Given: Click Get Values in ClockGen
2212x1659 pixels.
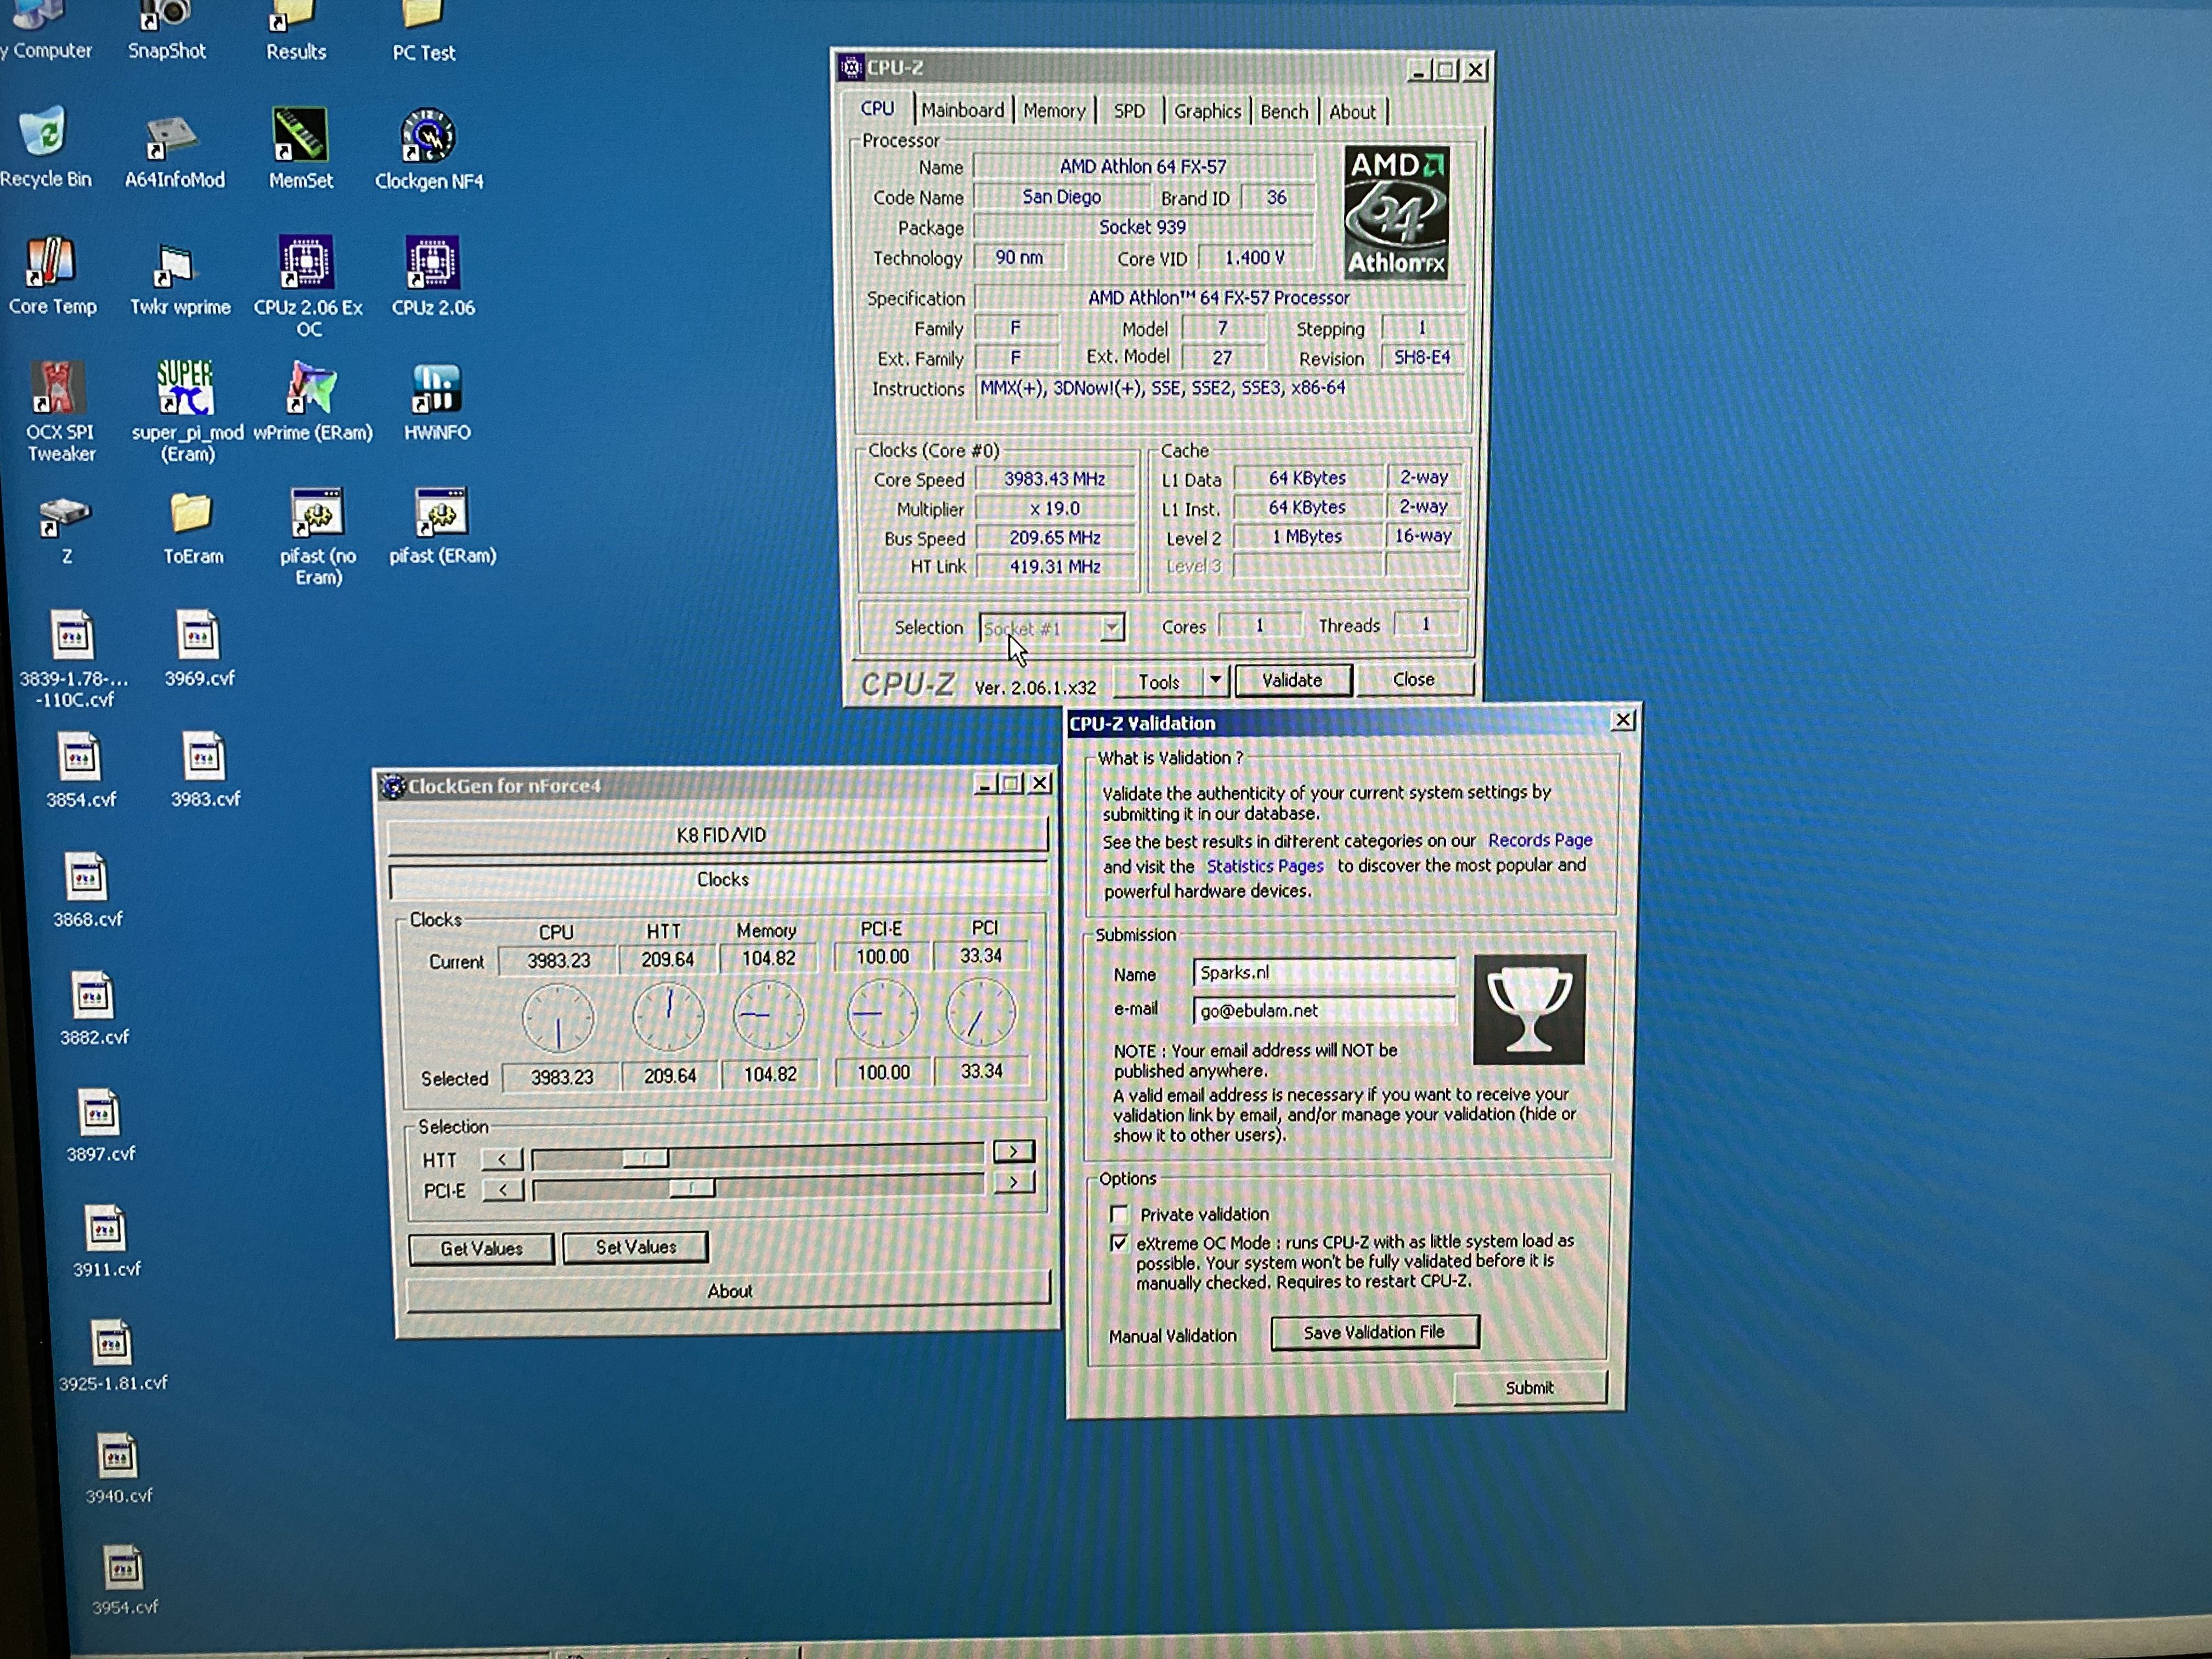Looking at the screenshot, I should pyautogui.click(x=481, y=1248).
